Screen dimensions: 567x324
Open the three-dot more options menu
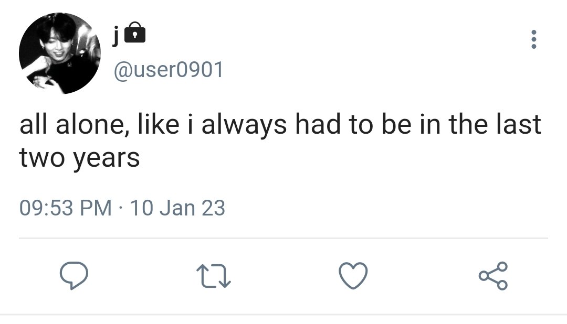[534, 39]
